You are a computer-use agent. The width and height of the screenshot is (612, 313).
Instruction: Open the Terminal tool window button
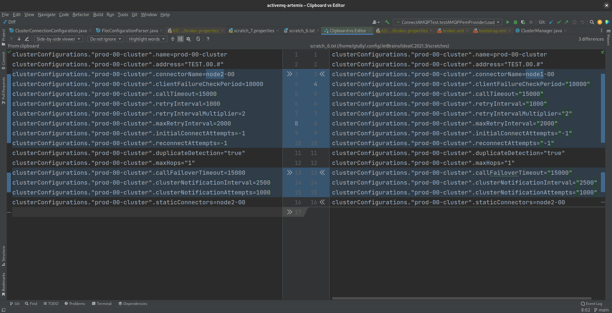coord(102,303)
